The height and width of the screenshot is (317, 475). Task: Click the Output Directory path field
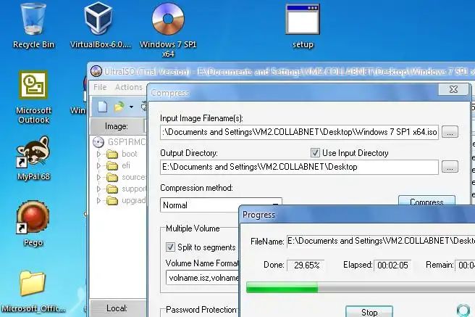pyautogui.click(x=299, y=167)
